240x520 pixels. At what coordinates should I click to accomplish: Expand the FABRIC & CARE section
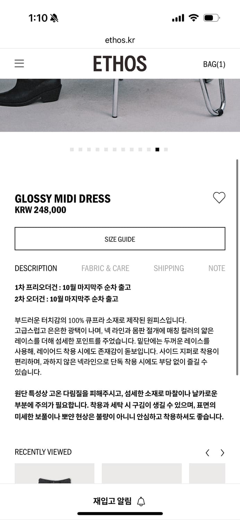[105, 268]
